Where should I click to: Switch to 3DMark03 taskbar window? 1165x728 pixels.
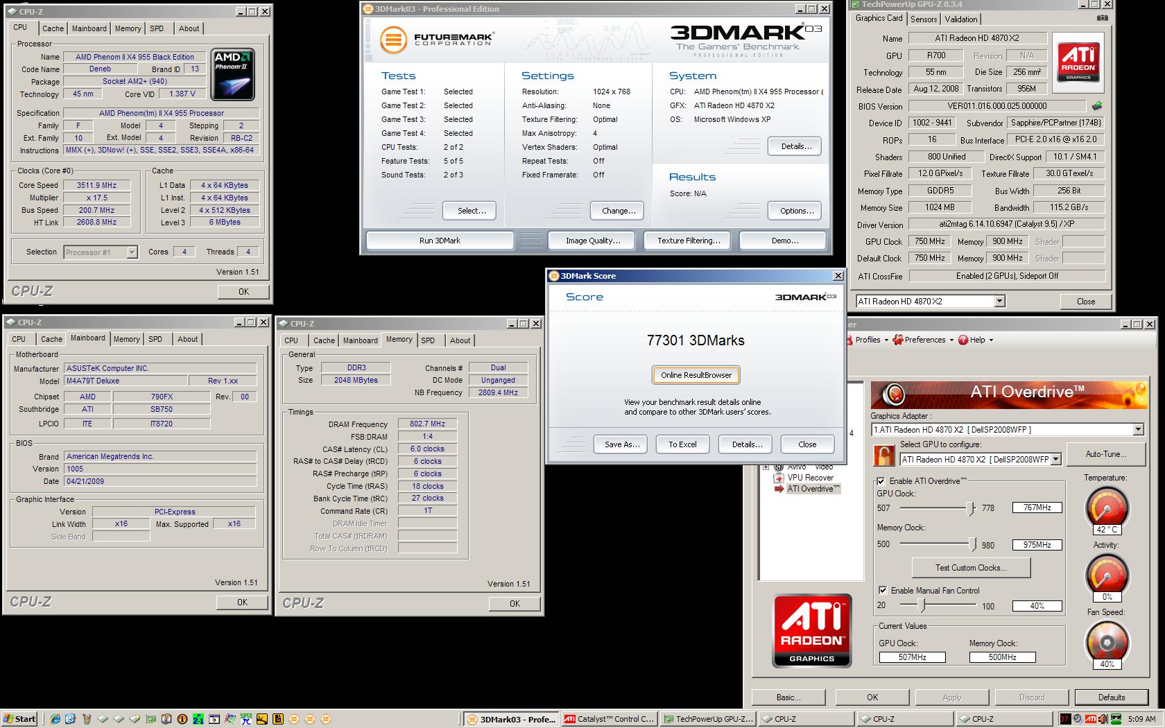pos(511,719)
